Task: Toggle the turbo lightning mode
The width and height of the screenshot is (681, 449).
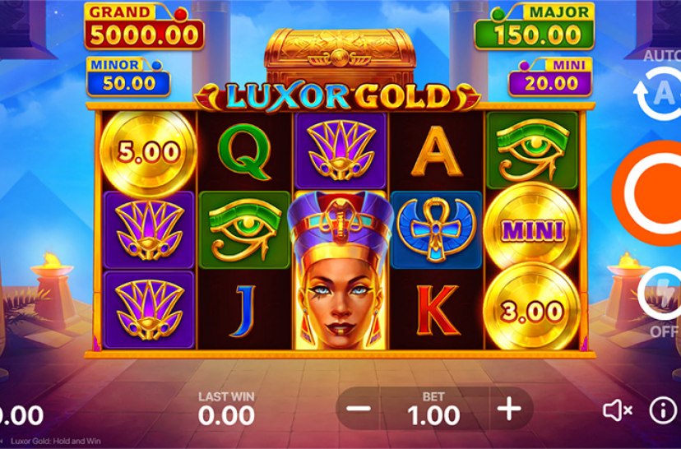Action: (660, 294)
